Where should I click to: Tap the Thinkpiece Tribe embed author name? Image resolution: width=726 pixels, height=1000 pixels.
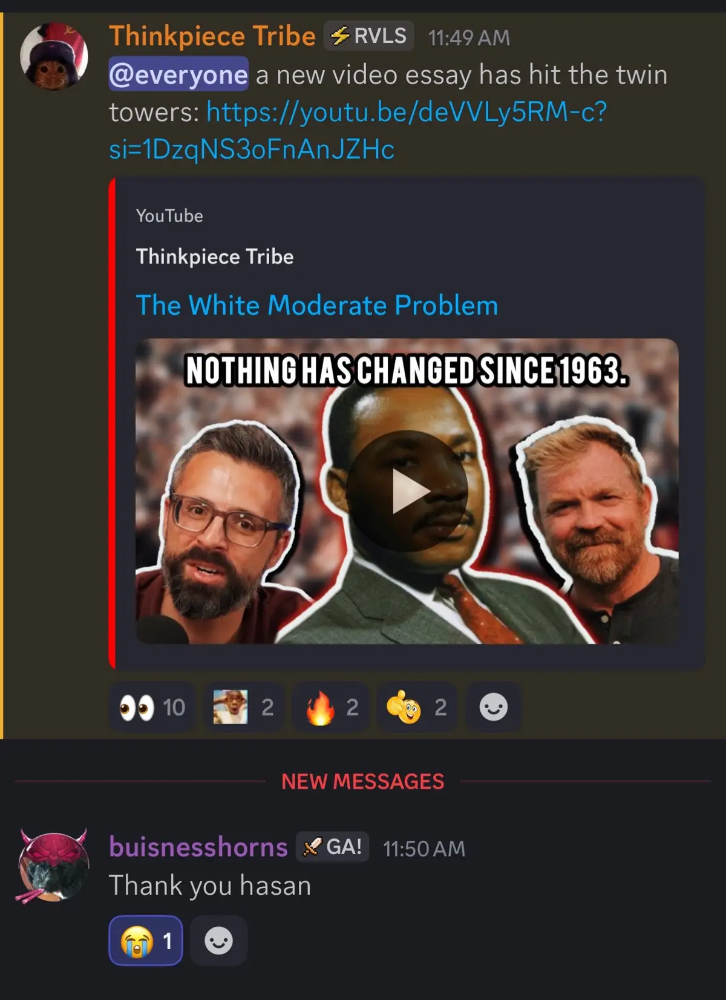pyautogui.click(x=215, y=257)
